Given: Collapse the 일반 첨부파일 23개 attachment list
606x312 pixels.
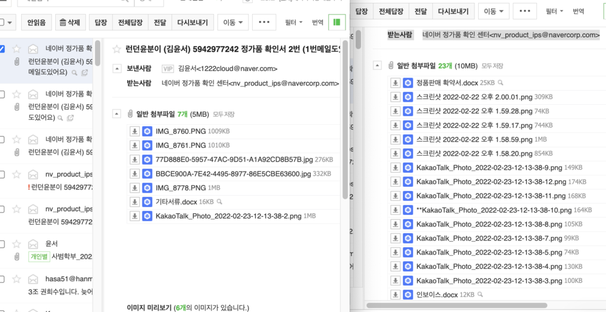Looking at the screenshot, I should [378, 65].
